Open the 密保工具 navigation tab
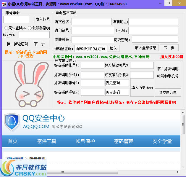186x177 pixels. pyautogui.click(x=47, y=141)
